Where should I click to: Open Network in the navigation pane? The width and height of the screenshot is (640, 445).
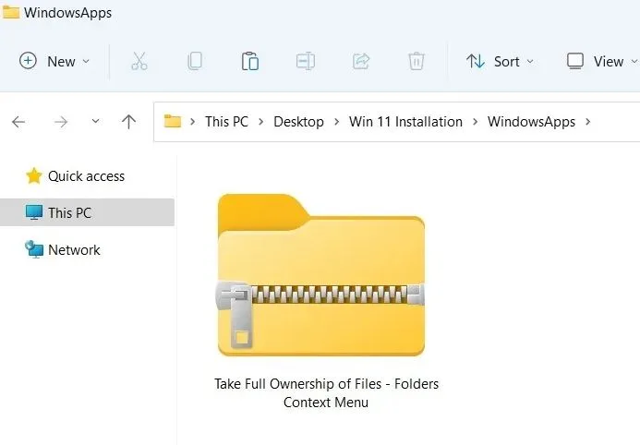coord(63,249)
